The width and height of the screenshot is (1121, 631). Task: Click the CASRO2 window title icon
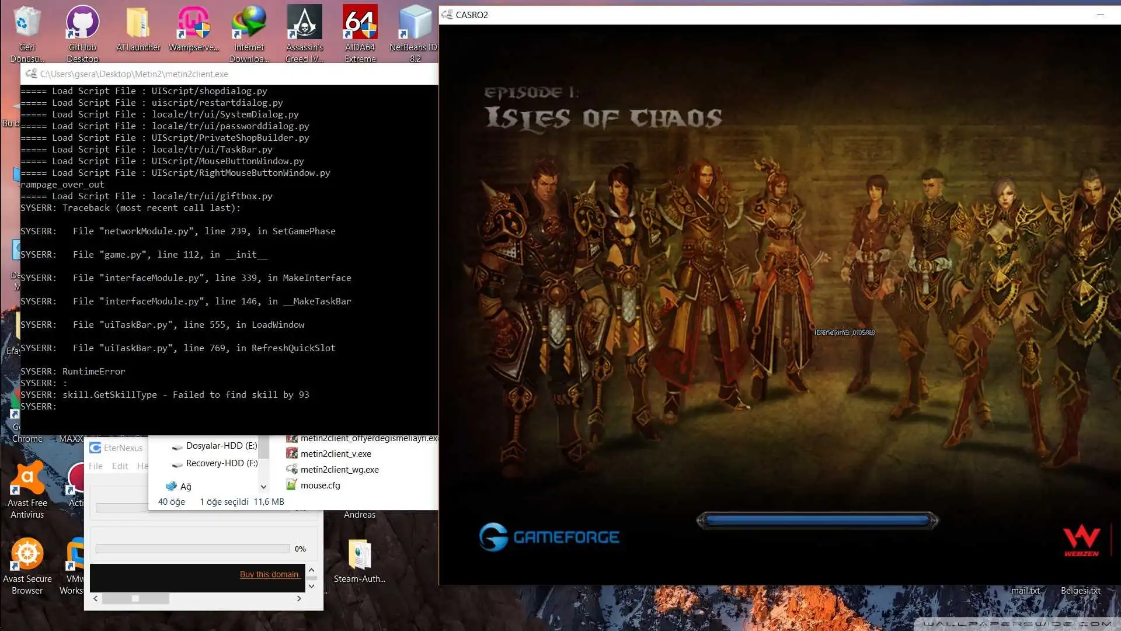click(x=447, y=15)
